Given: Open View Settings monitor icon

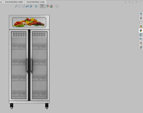Looking at the screenshot, I should point(57,6).
